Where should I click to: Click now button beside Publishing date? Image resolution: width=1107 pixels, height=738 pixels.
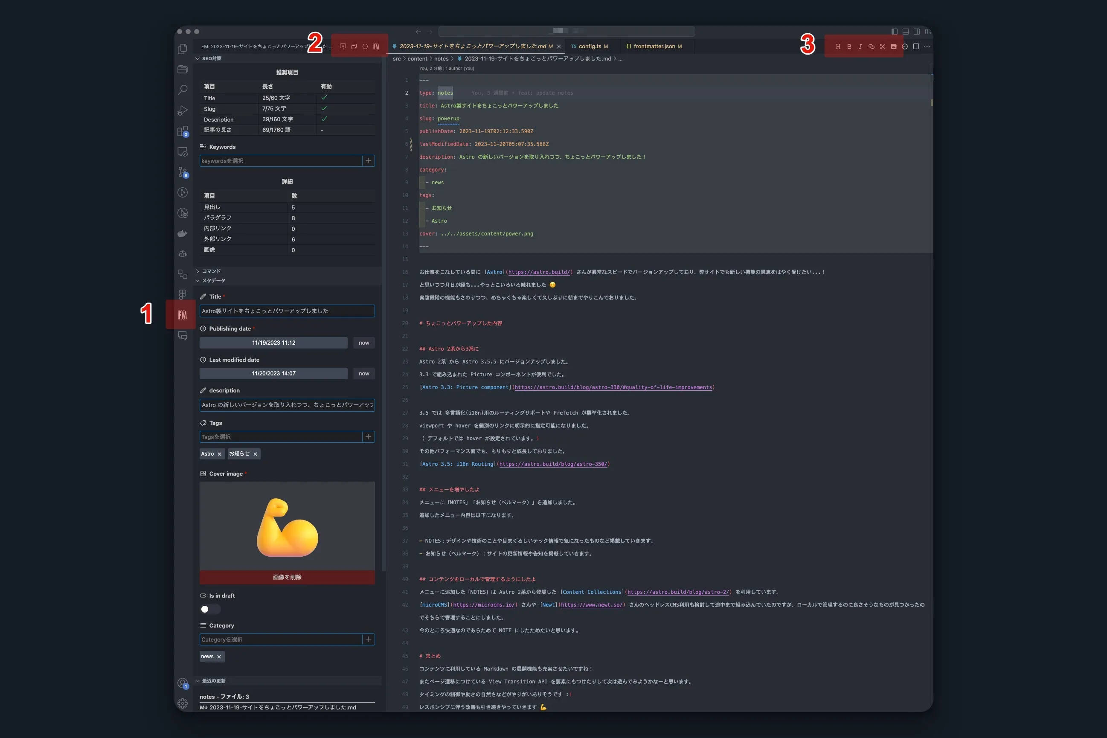[364, 343]
